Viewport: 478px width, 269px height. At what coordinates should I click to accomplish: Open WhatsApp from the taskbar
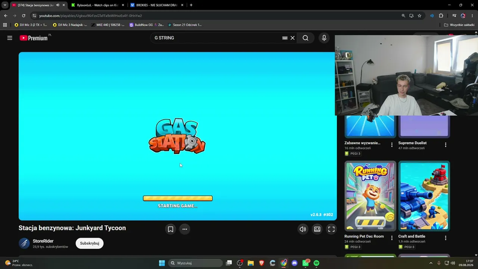coord(305,263)
